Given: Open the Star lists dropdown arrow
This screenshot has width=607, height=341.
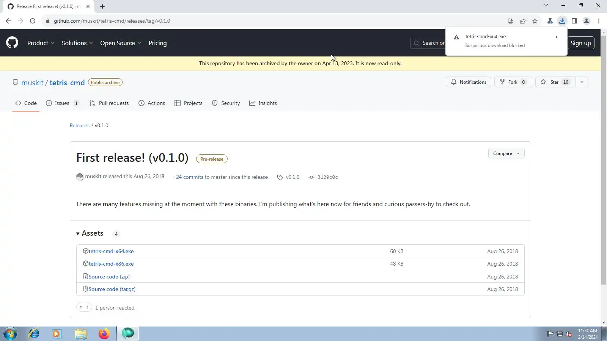Looking at the screenshot, I should [x=582, y=82].
